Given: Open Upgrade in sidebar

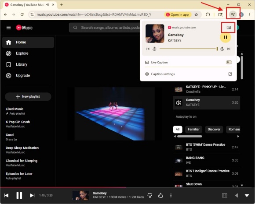Looking at the screenshot, I should point(28,76).
